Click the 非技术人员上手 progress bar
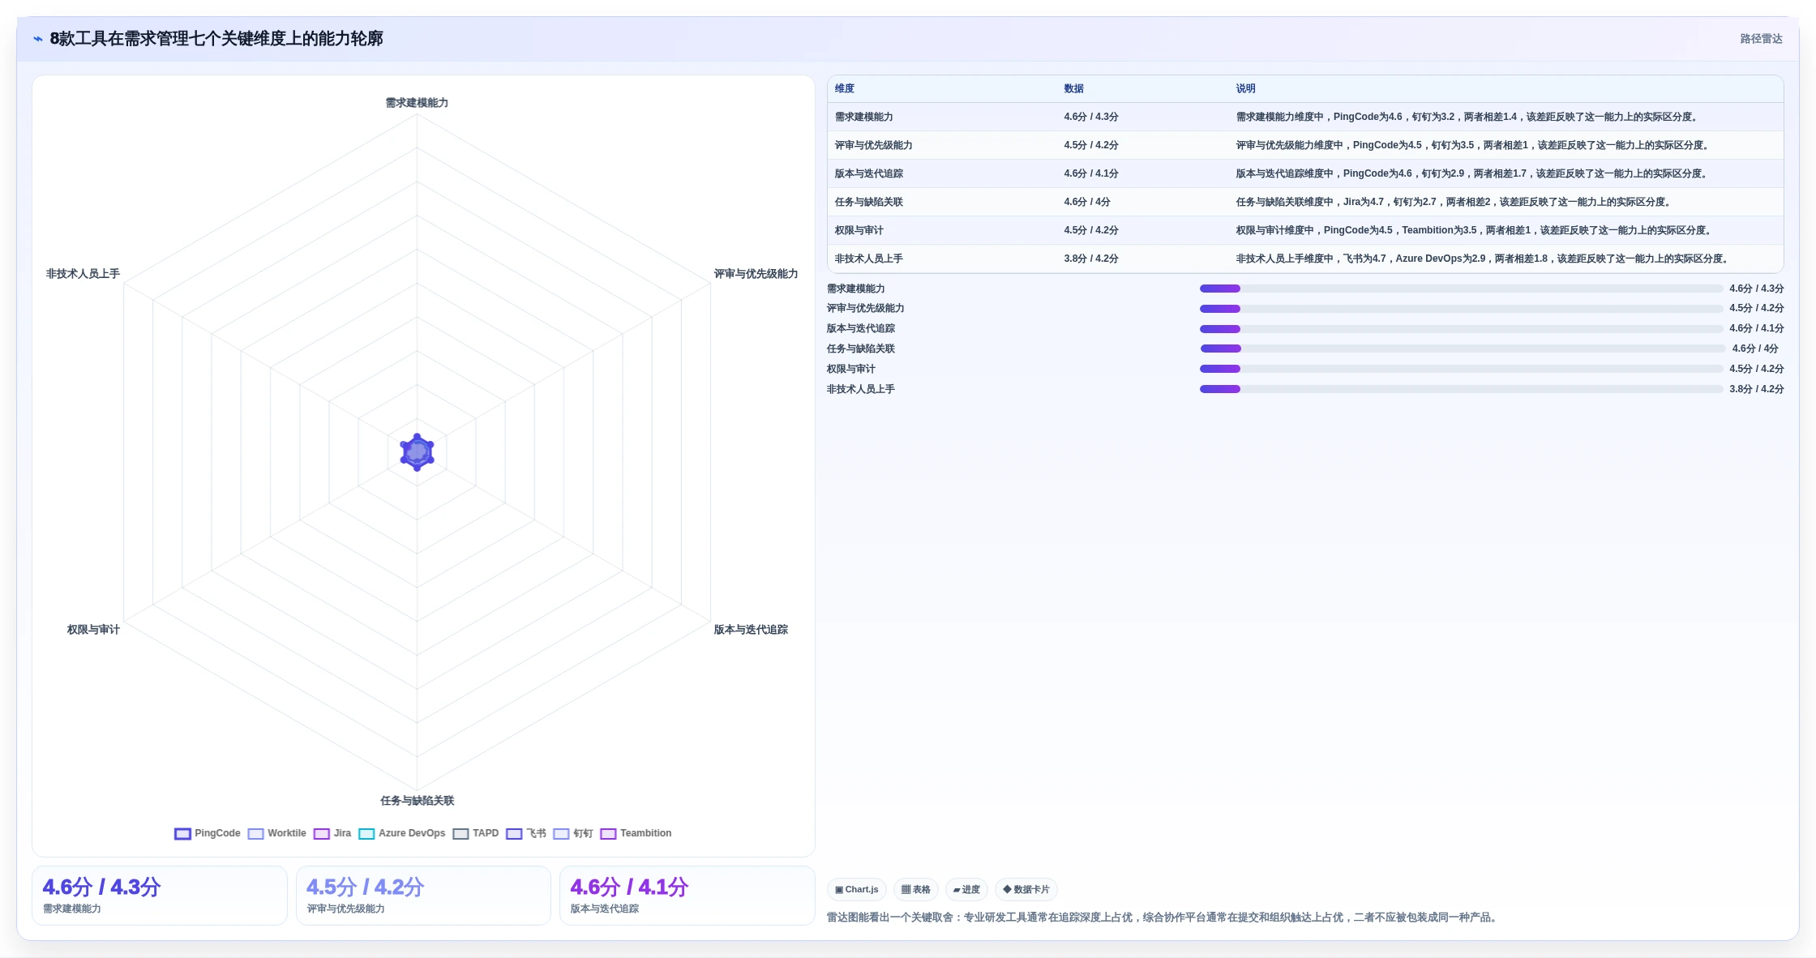Viewport: 1816px width, 958px height. coord(1461,389)
